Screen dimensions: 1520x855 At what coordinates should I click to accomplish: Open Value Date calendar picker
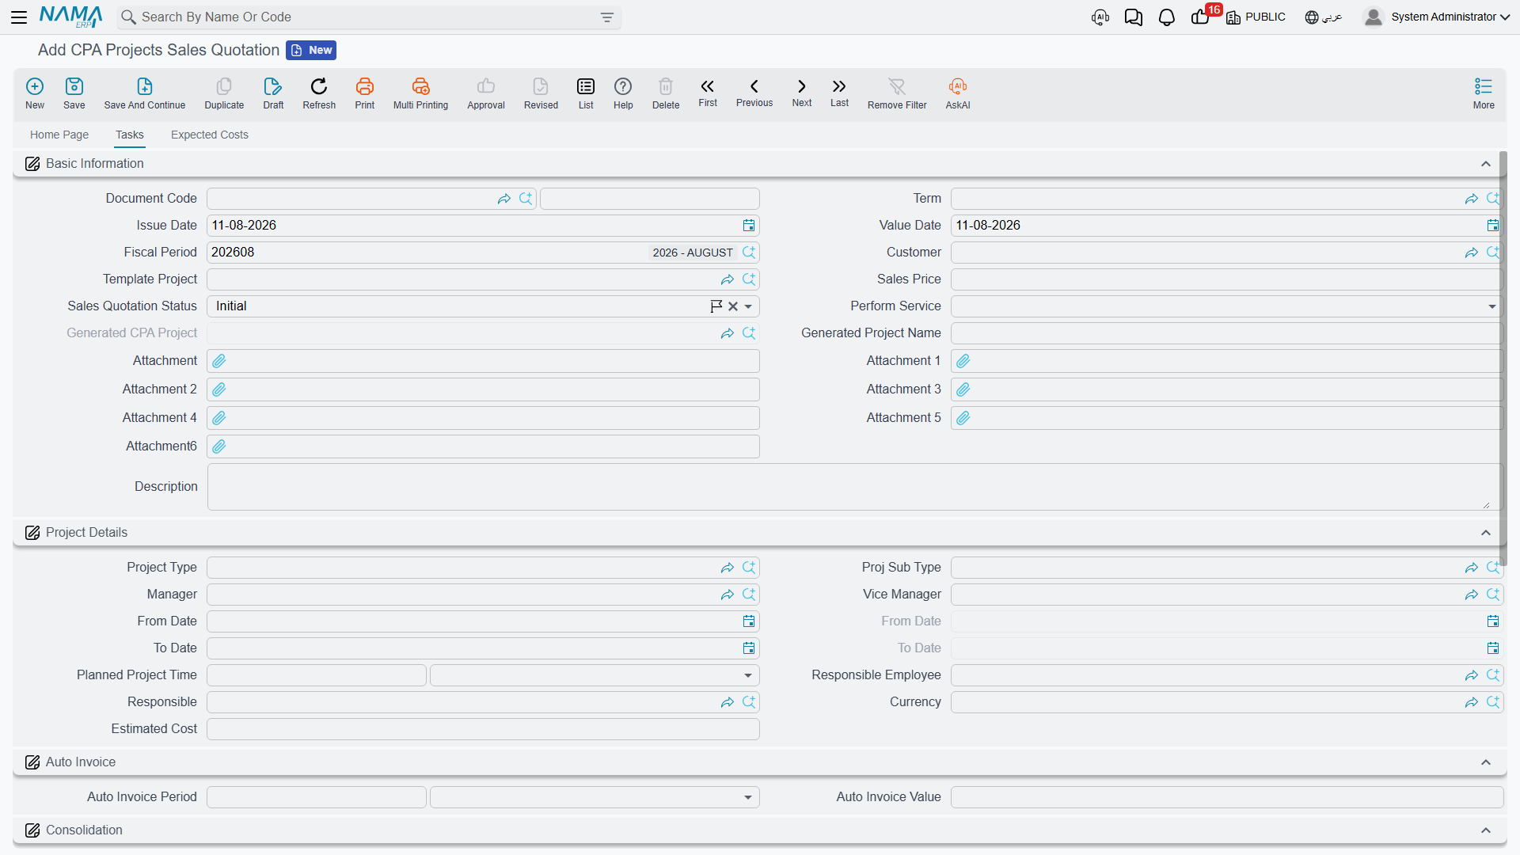[1493, 226]
